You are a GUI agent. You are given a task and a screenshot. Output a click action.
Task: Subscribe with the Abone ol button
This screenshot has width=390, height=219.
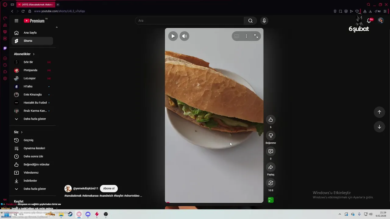point(109,189)
